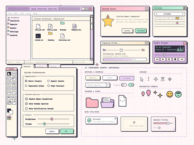Go to previous month in Calendar
This screenshot has height=145, width=194.
pyautogui.click(x=157, y=14)
